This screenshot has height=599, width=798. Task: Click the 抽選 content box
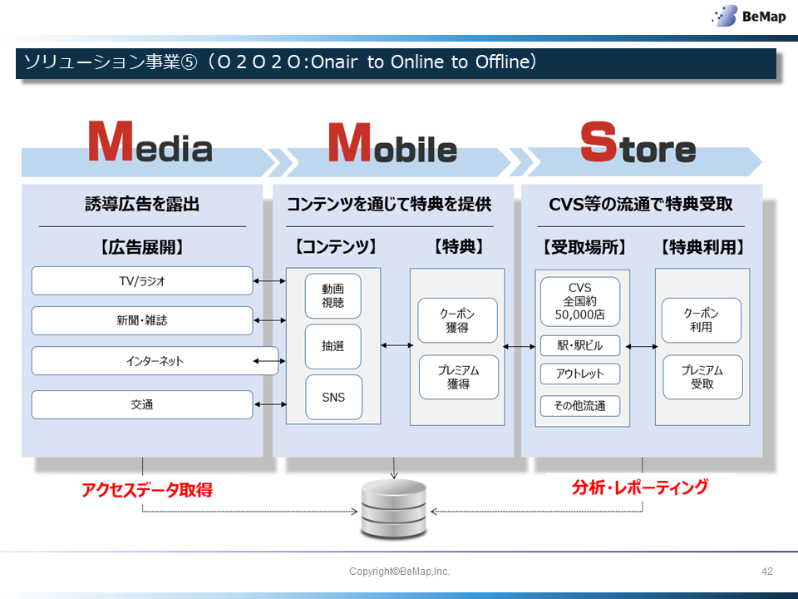[332, 346]
